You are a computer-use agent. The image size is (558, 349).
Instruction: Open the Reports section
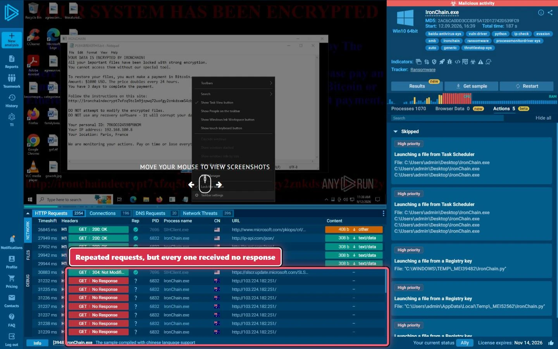[x=12, y=62]
